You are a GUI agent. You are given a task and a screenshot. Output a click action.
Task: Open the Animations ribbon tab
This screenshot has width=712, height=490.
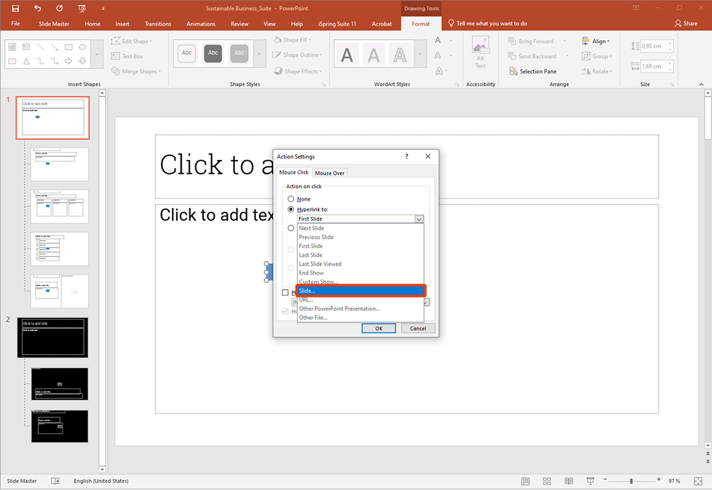(x=201, y=24)
